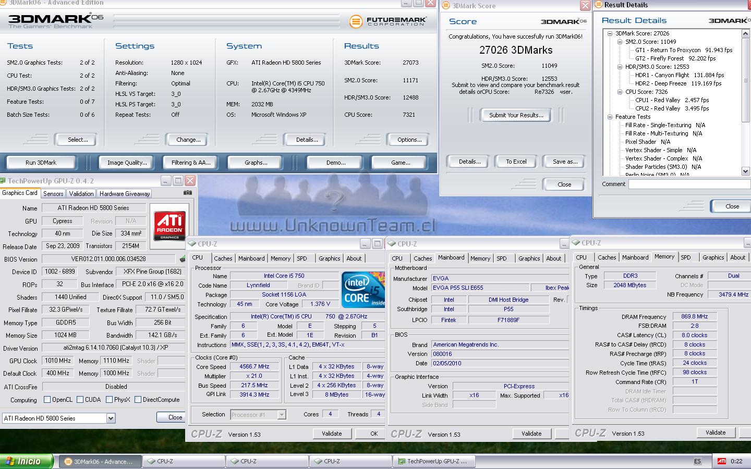Open the Inicio start button
The image size is (751, 469).
27,461
